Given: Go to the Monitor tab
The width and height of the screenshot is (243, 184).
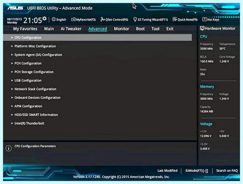Looking at the screenshot, I should pyautogui.click(x=122, y=29).
